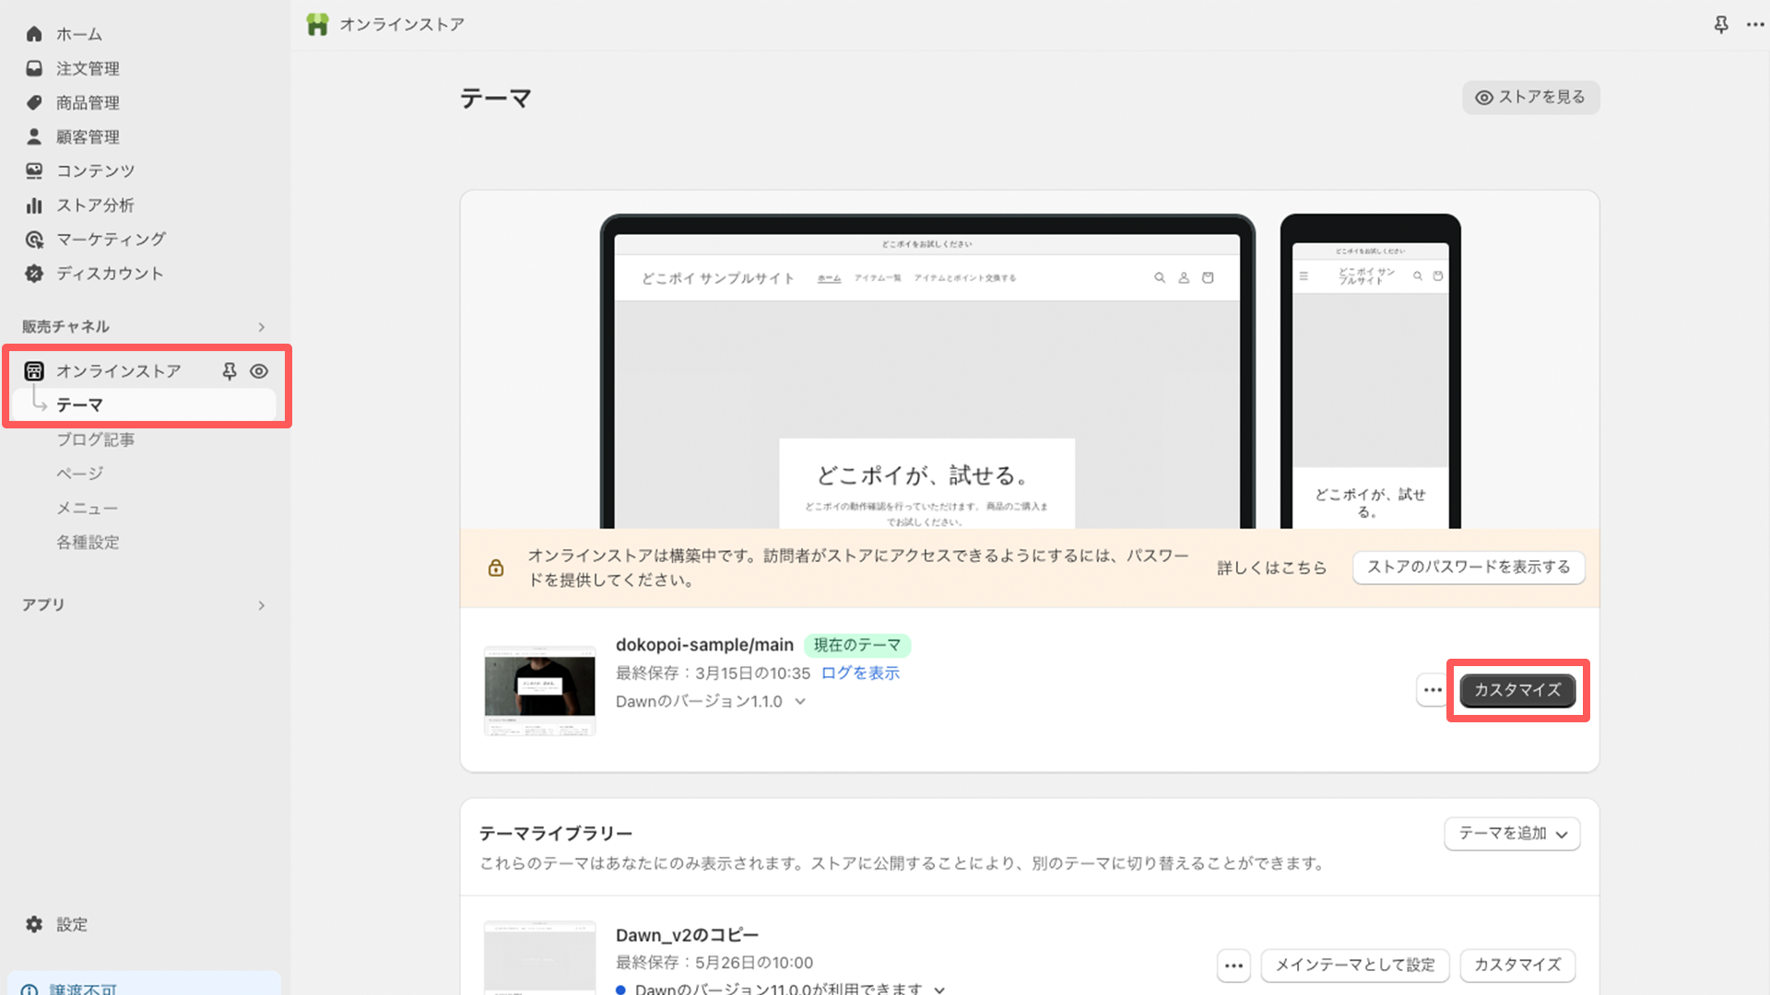Open 商品管理 label in the sidebar
This screenshot has width=1770, height=995.
(88, 102)
